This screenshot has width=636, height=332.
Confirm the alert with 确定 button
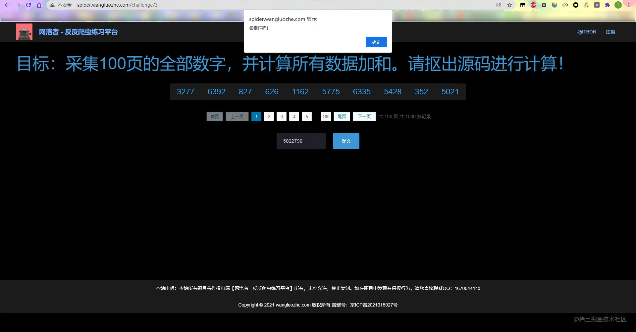coord(376,42)
